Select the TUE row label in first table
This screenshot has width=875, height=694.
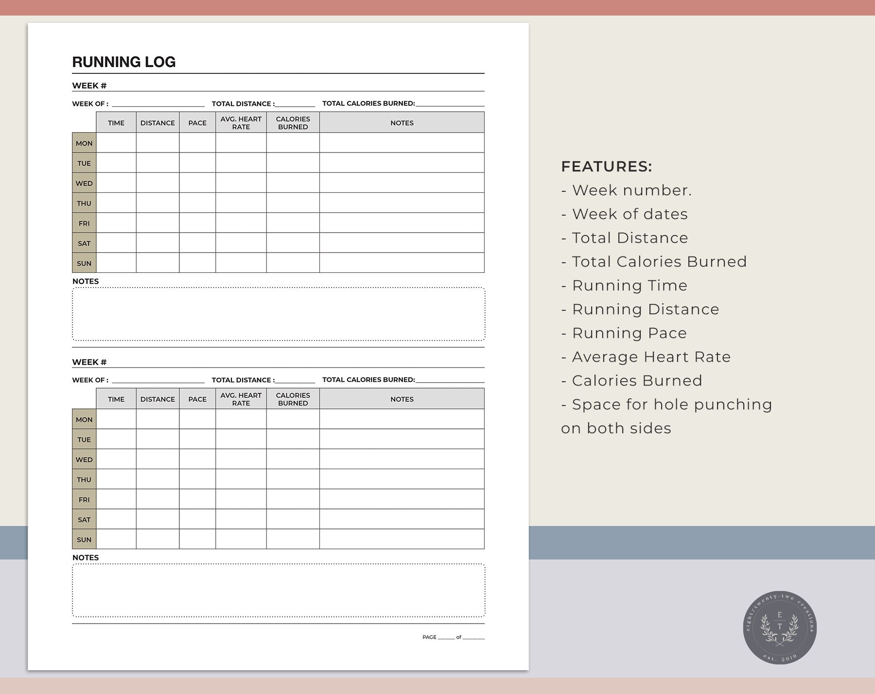[84, 163]
